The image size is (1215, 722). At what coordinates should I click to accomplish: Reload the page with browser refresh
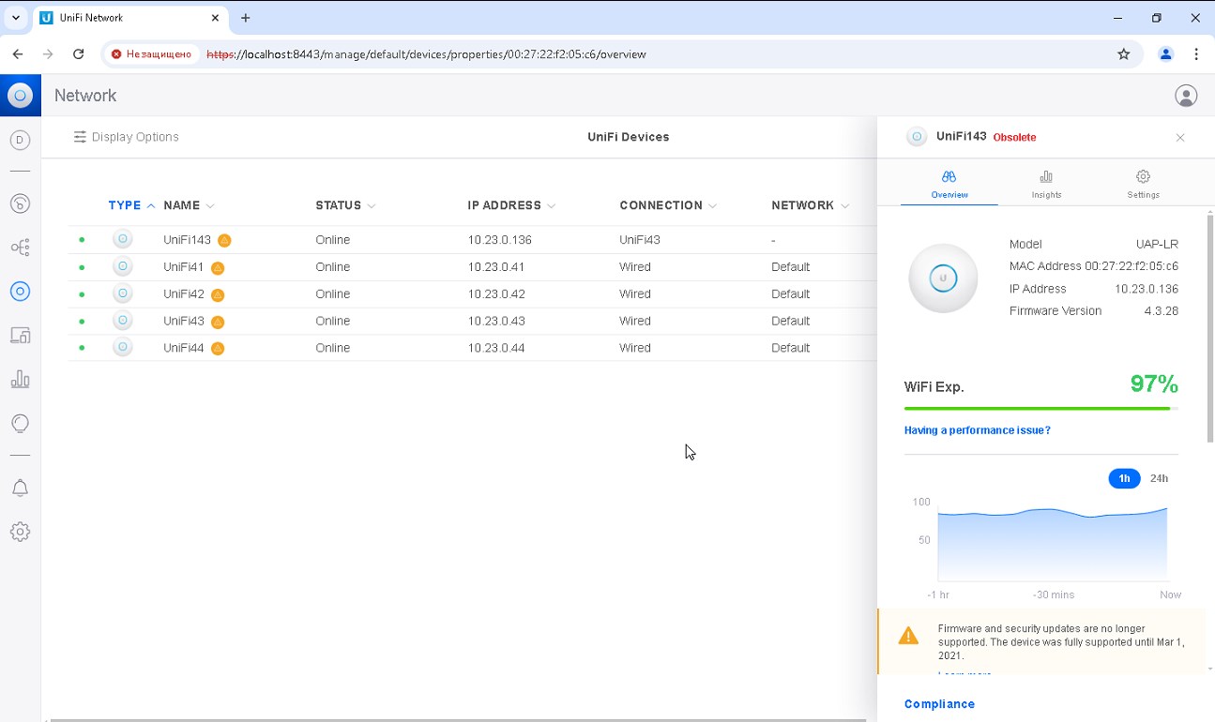tap(79, 54)
